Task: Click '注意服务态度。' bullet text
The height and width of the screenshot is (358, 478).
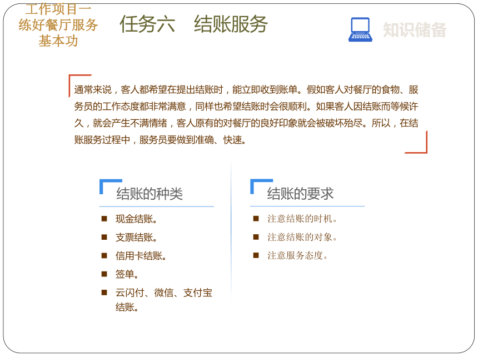Action: pos(297,255)
